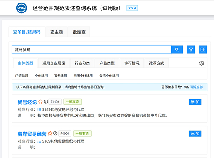Select the 行业分类 filter tab

click(x=82, y=63)
